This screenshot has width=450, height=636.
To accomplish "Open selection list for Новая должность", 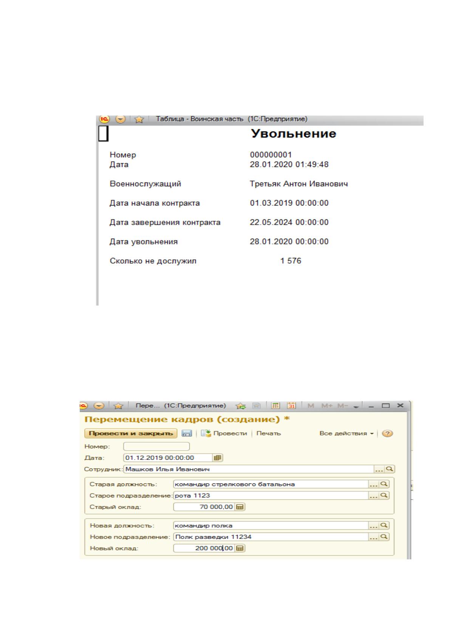I will coord(373,525).
